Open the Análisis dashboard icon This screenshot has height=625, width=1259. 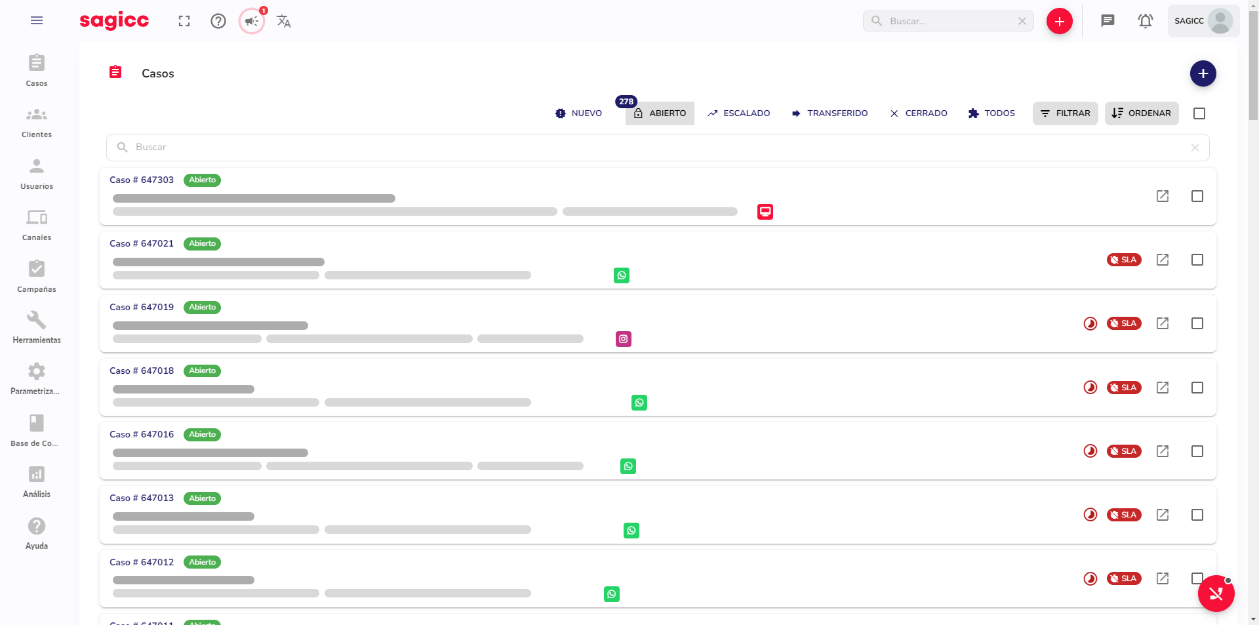pyautogui.click(x=37, y=479)
